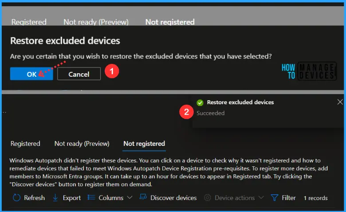
Task: Click the Discover devices icon
Action: pos(143,197)
